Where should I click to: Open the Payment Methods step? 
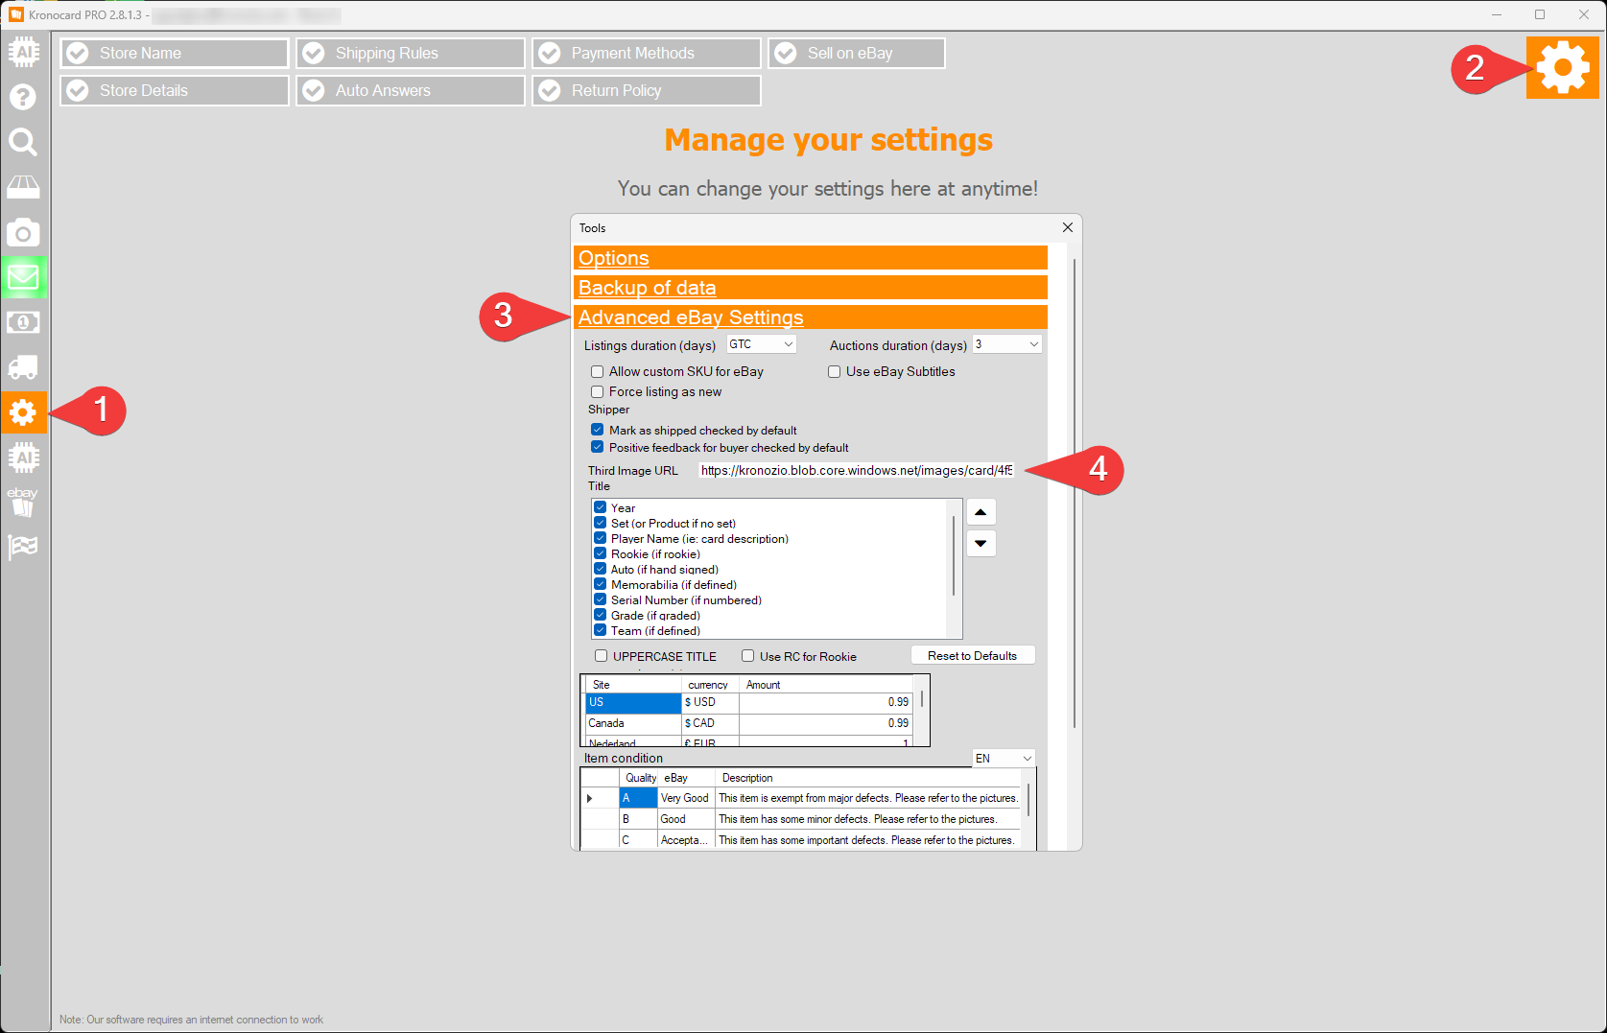point(647,53)
